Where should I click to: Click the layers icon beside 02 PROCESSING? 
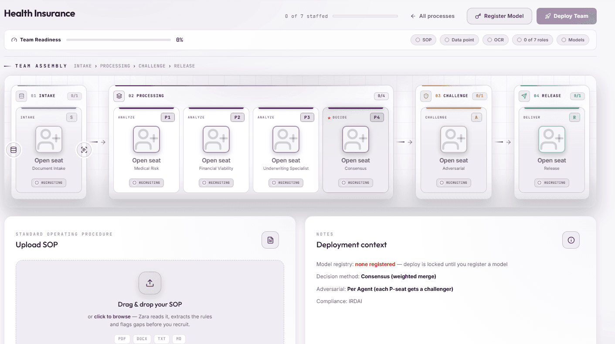[119, 96]
